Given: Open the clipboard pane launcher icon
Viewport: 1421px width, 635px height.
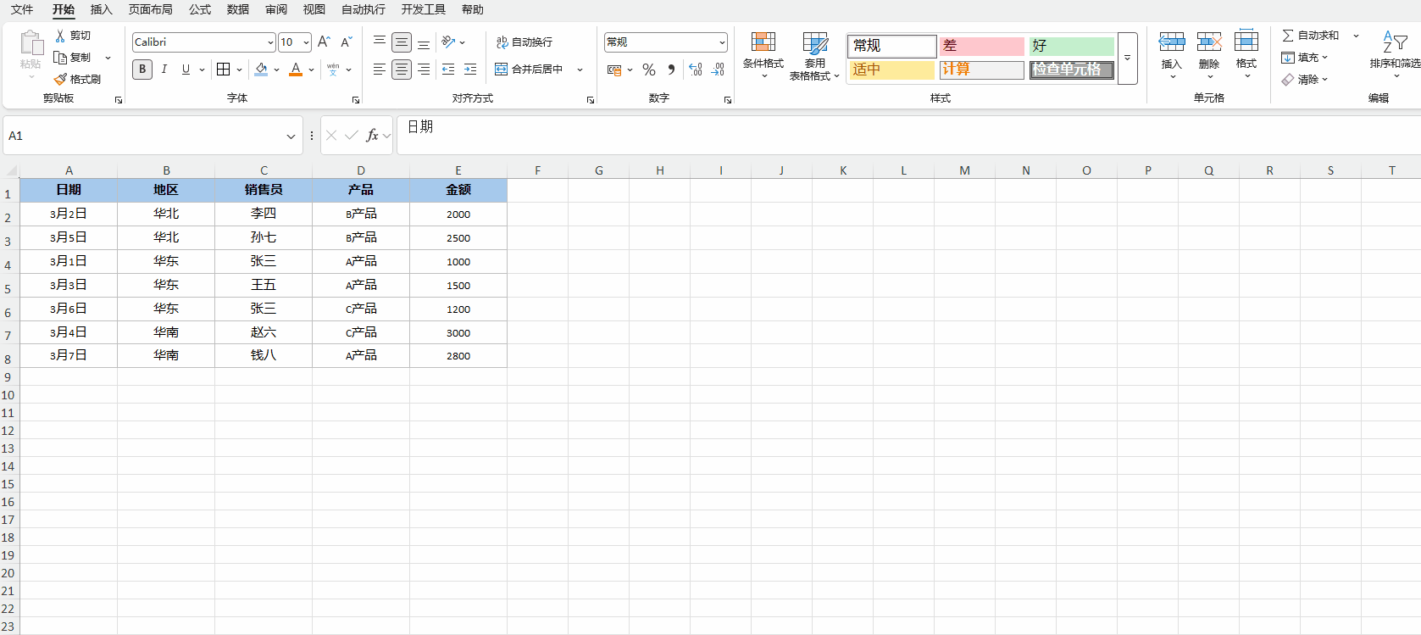Looking at the screenshot, I should click(x=119, y=100).
